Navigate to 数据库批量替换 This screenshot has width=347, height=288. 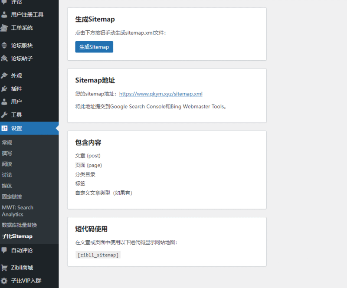tap(20, 225)
